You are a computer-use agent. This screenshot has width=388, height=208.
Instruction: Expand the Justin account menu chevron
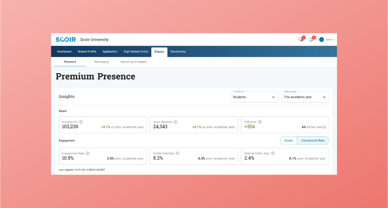pyautogui.click(x=334, y=39)
